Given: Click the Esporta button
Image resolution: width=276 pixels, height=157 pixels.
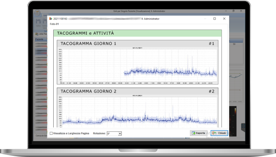Looking at the screenshot, I should pyautogui.click(x=198, y=133).
